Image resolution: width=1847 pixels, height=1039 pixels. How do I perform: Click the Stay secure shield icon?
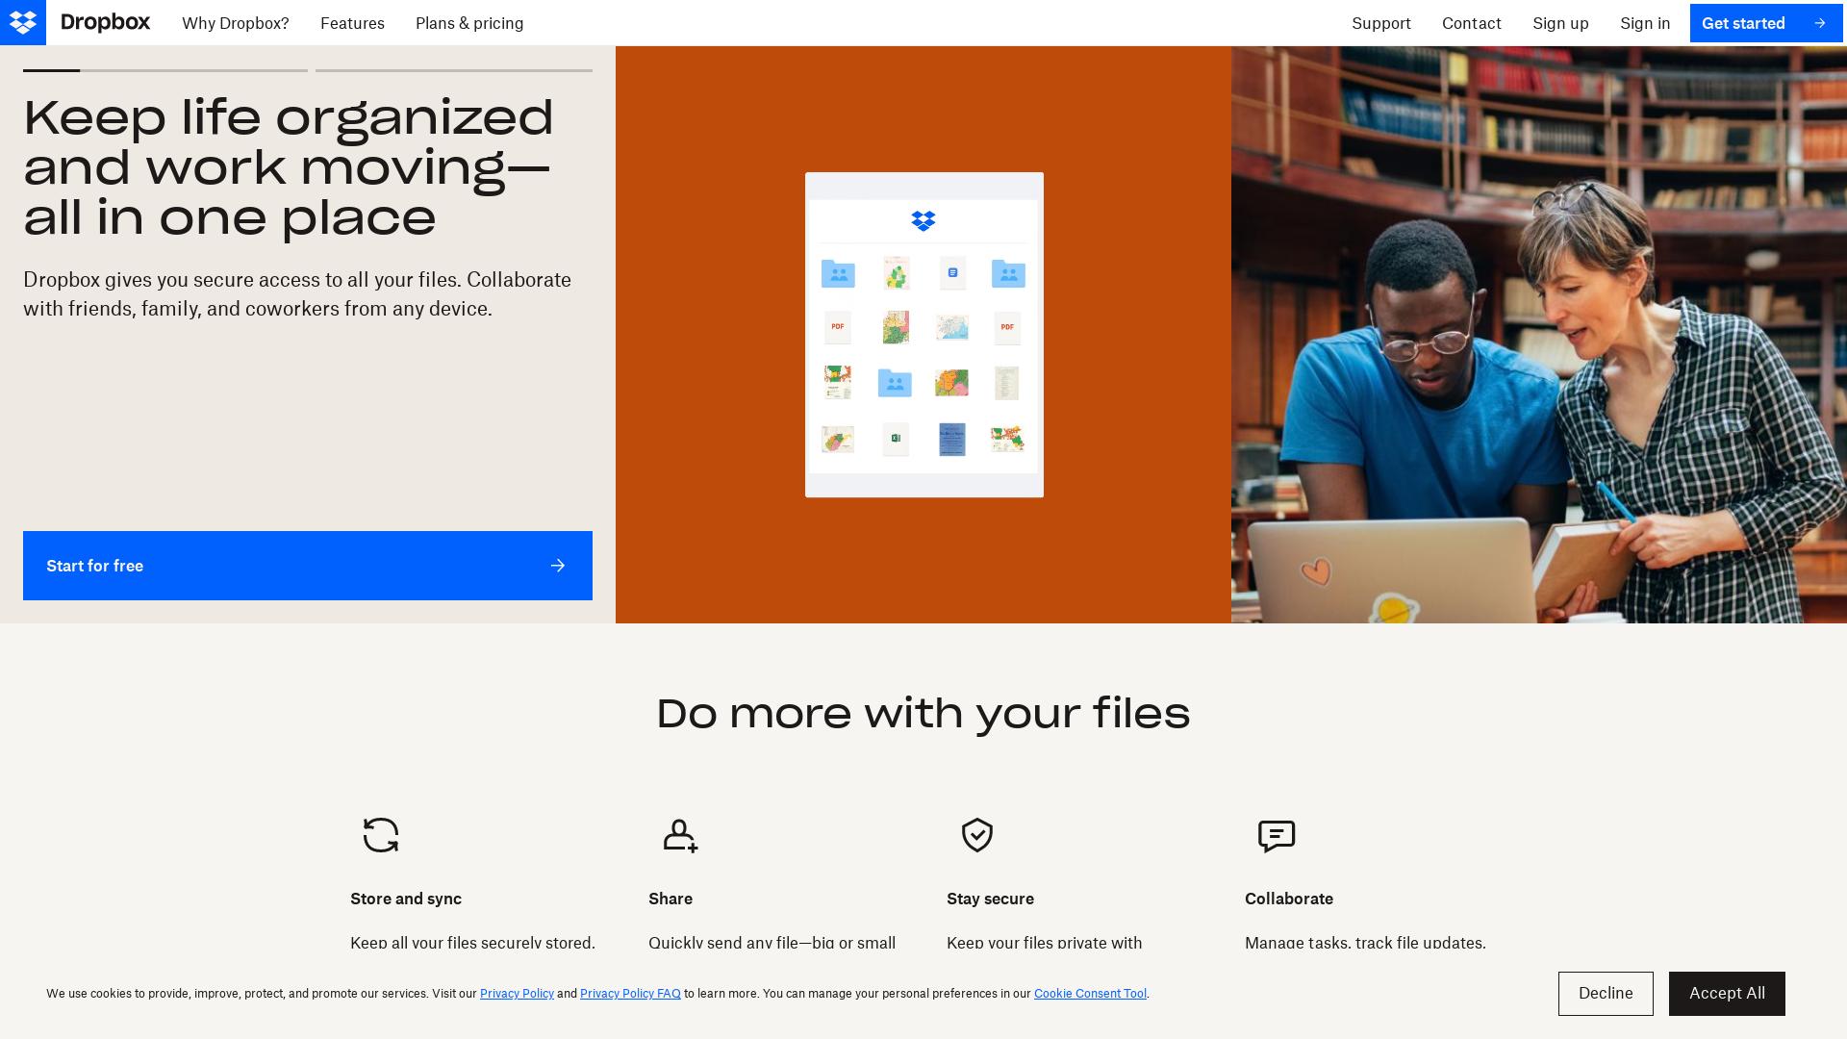(977, 835)
